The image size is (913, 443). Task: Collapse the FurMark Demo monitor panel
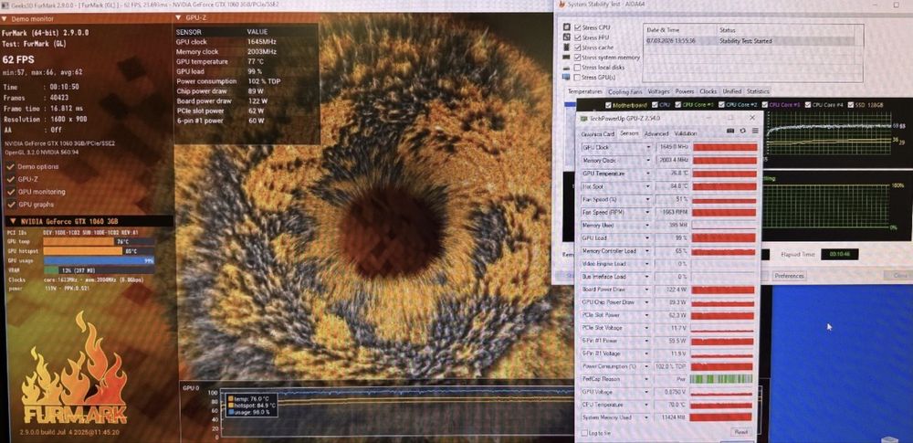click(5, 19)
